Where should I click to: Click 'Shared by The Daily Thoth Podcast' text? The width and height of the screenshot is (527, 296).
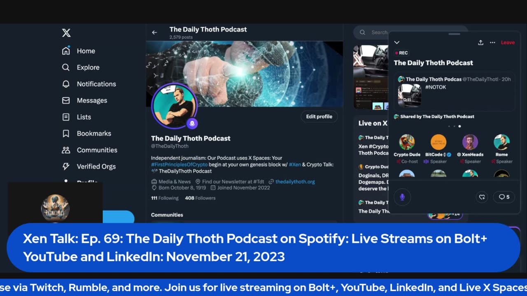click(437, 117)
